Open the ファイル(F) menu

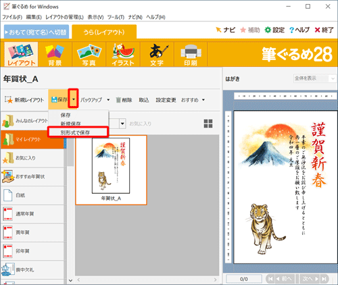tap(12, 17)
